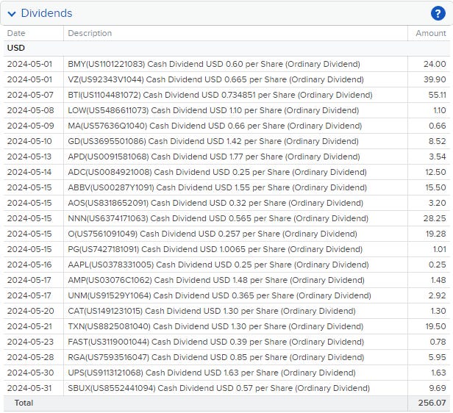This screenshot has width=453, height=413.
Task: Select the AMP cash dividend description
Action: 216,280
